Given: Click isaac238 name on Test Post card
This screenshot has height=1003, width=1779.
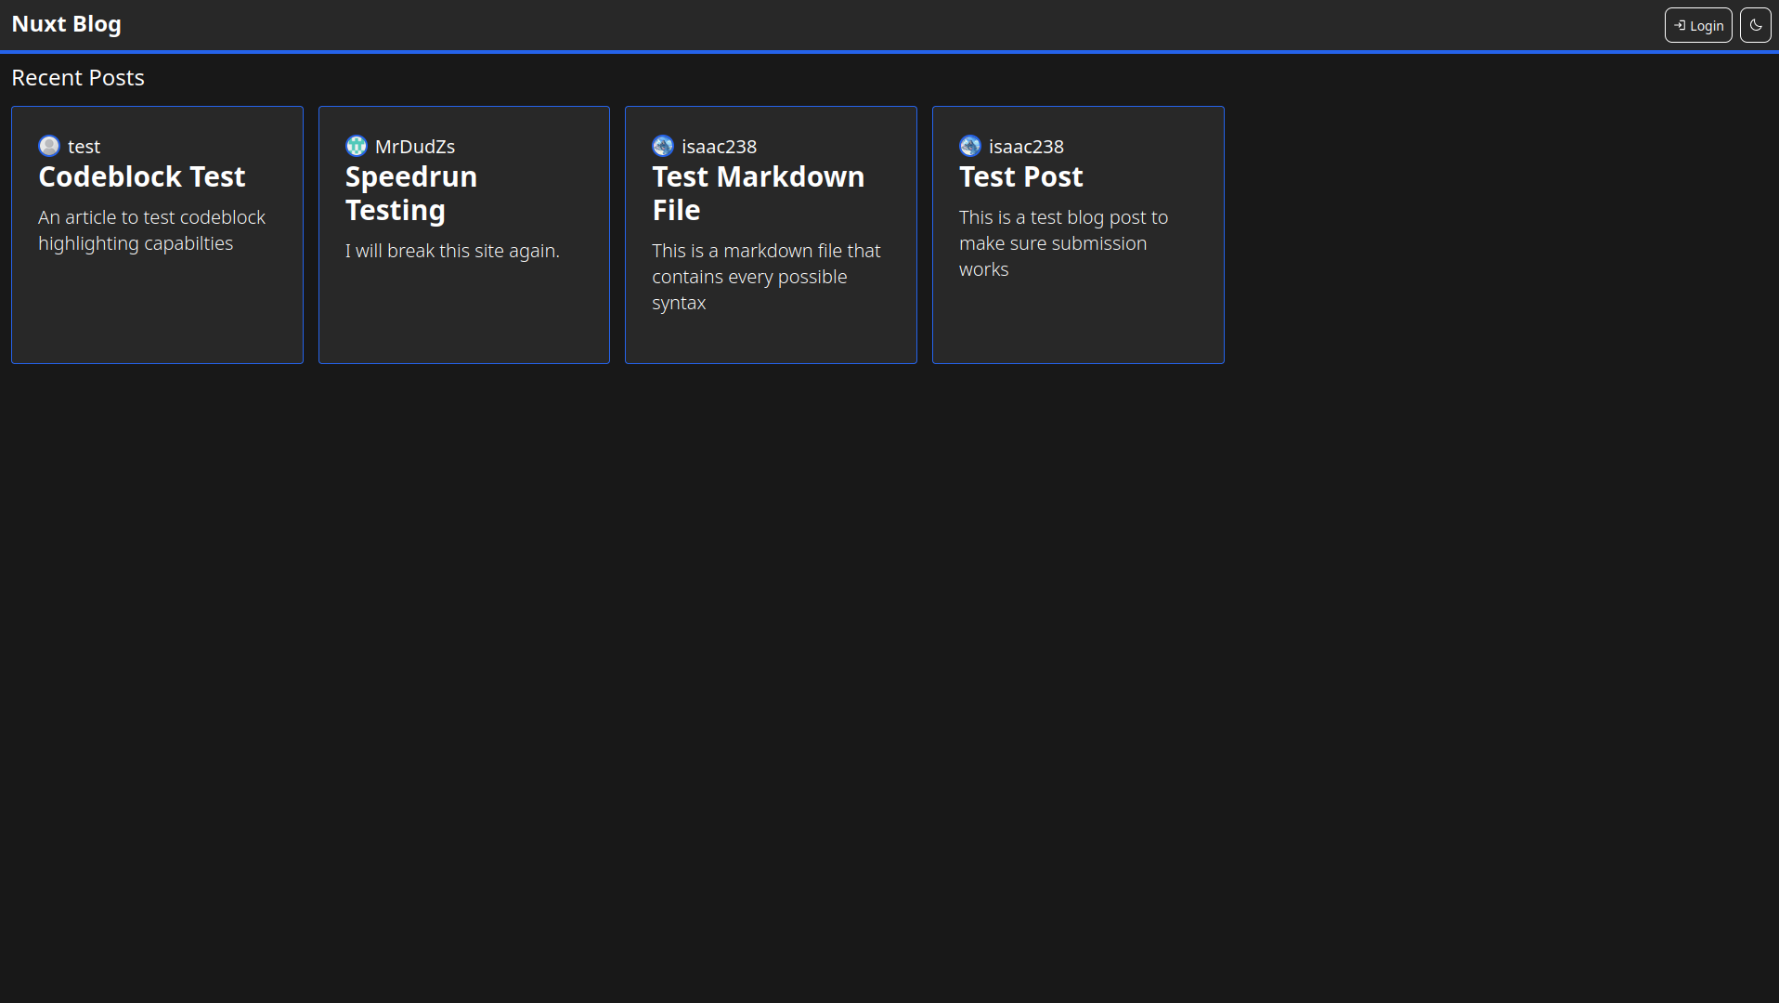Looking at the screenshot, I should coord(1026,147).
